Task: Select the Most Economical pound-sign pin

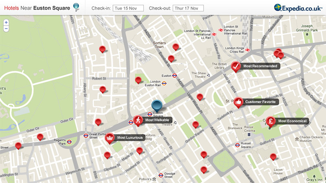Action: point(271,122)
